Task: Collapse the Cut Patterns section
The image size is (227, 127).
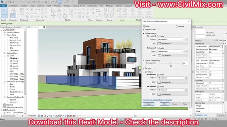Action: (x=144, y=72)
